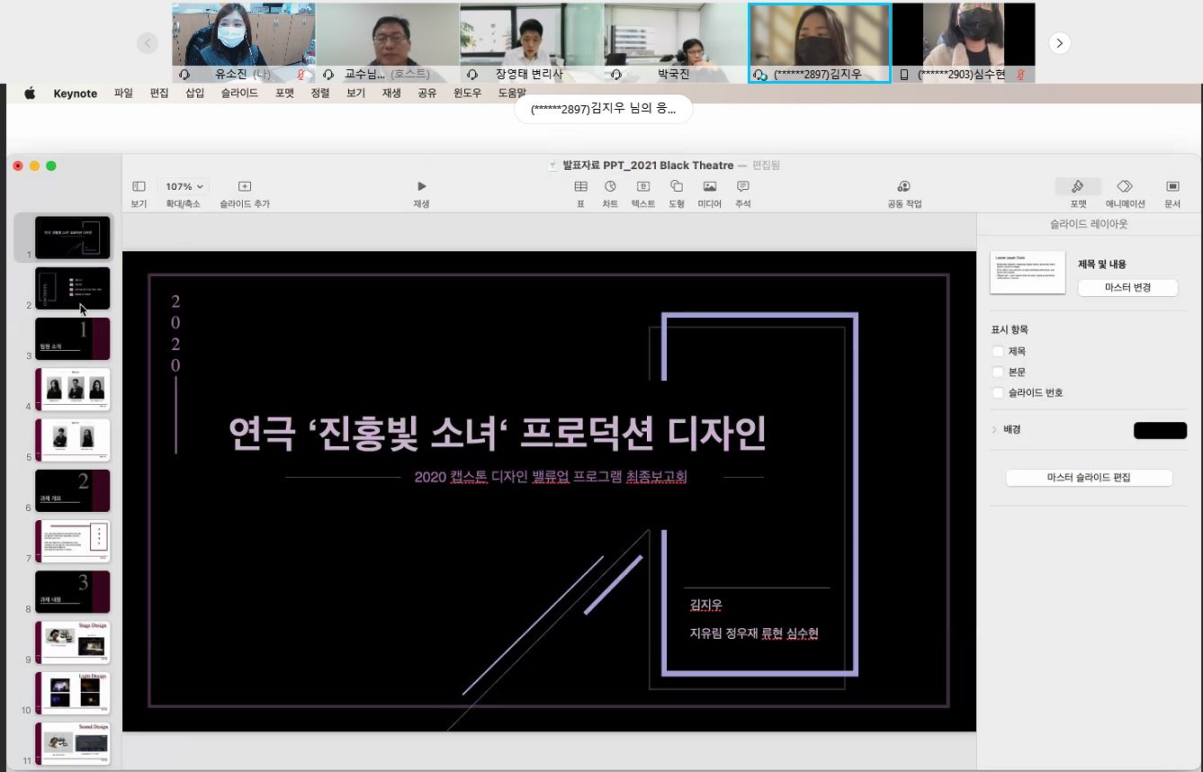Open the 107% zoom dropdown

pos(183,187)
